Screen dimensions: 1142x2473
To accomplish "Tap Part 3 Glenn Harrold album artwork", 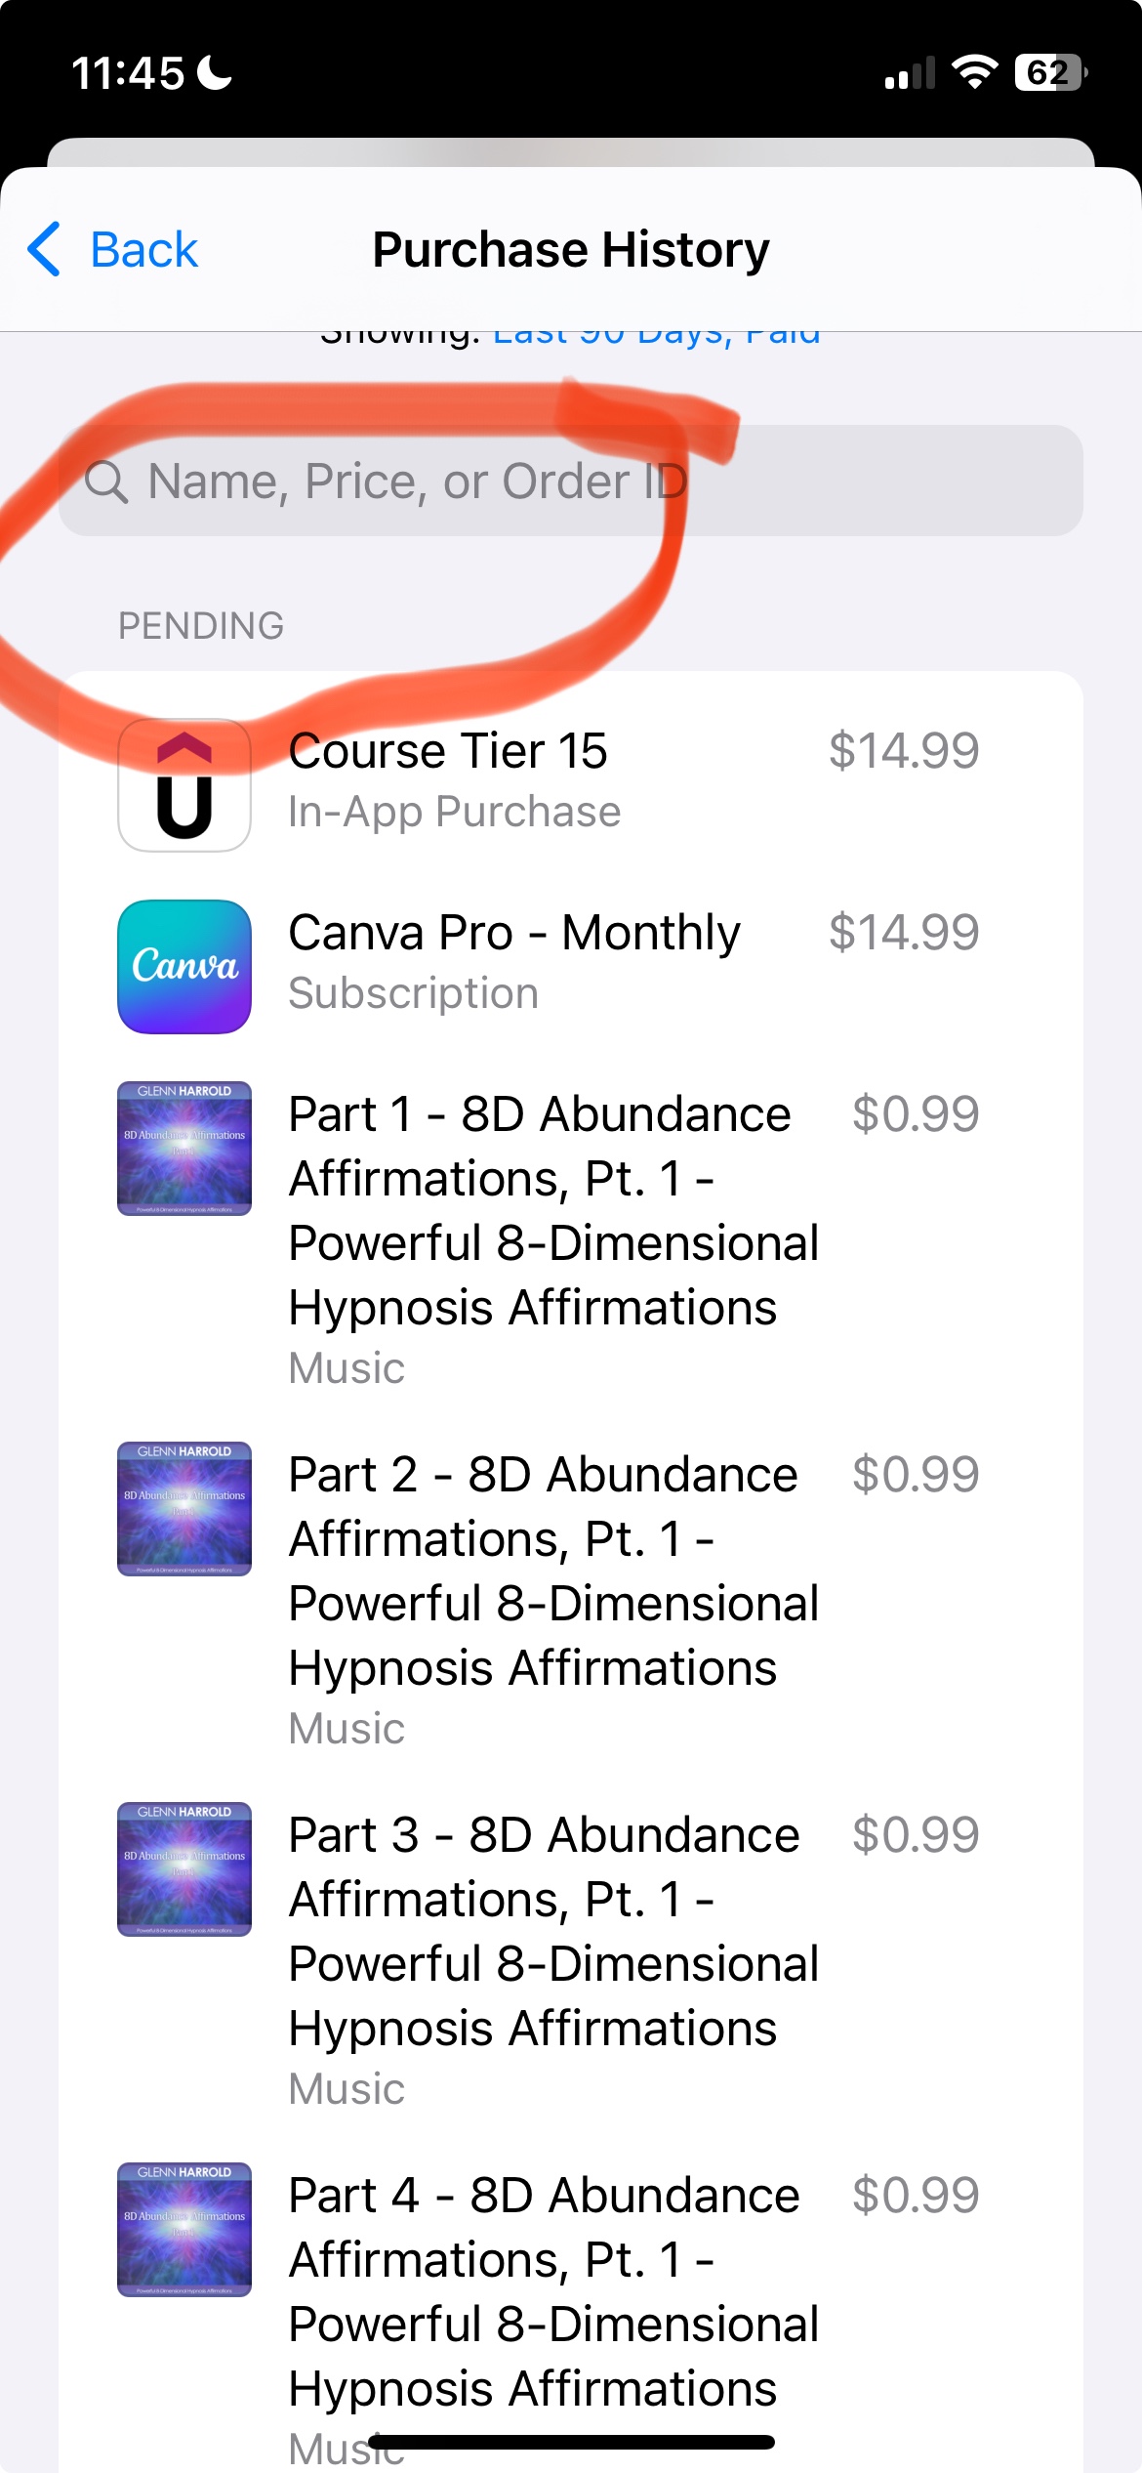I will pos(184,1869).
